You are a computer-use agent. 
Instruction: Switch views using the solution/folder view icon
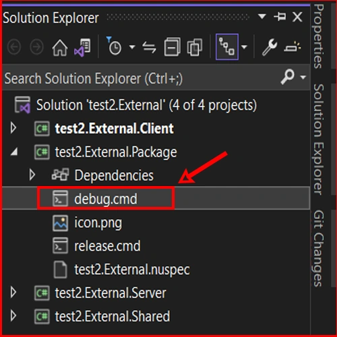[x=82, y=47]
